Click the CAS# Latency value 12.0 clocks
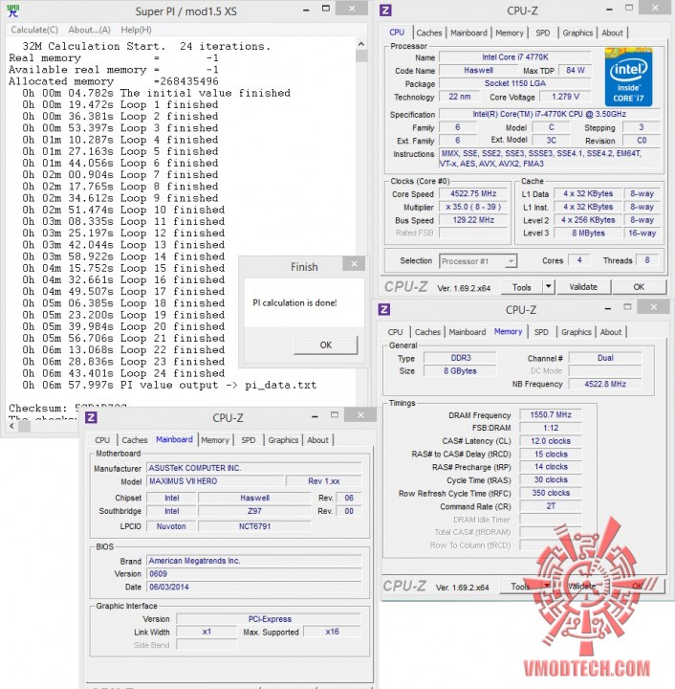675x689 pixels. pos(551,441)
